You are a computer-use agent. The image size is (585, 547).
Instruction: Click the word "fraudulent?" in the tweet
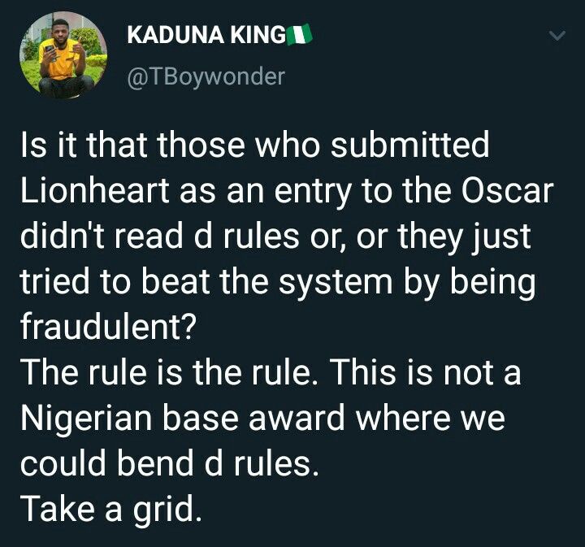coord(108,327)
